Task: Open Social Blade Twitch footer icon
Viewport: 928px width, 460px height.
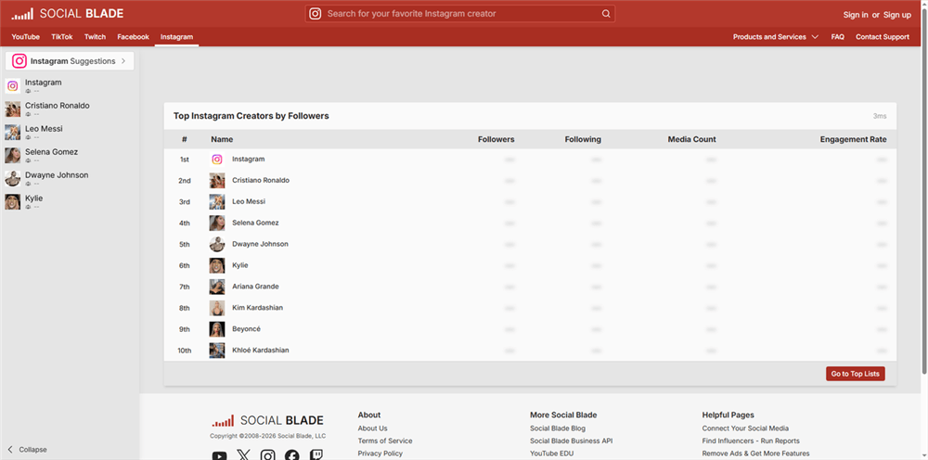Action: 316,455
